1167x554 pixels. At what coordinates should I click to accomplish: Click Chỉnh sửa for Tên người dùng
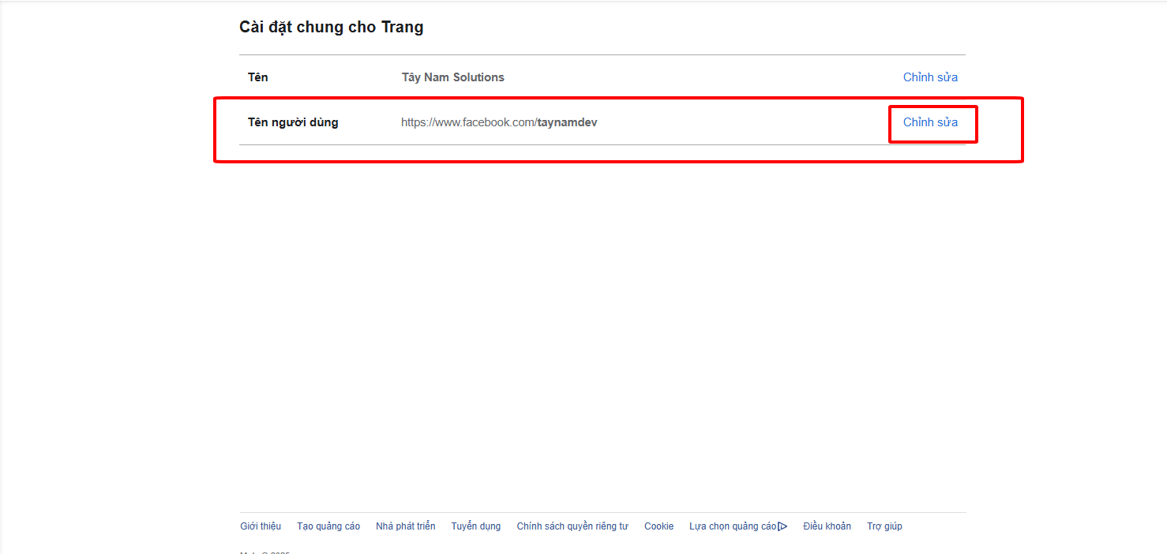(x=930, y=122)
